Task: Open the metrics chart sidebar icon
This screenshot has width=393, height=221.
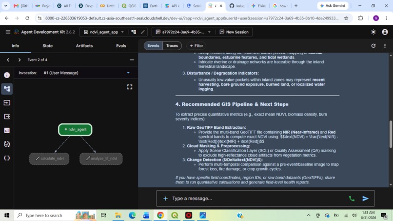Action: (7, 130)
